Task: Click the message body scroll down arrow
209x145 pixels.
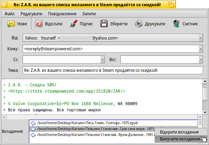Action: 205,112
